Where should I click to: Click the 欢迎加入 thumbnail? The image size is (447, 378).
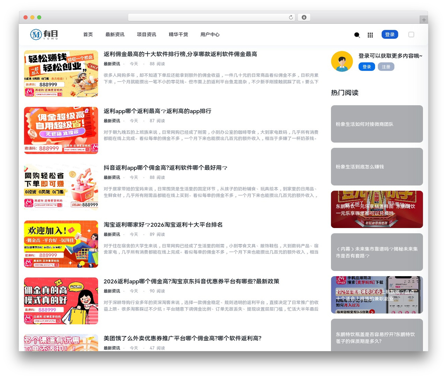click(61, 244)
